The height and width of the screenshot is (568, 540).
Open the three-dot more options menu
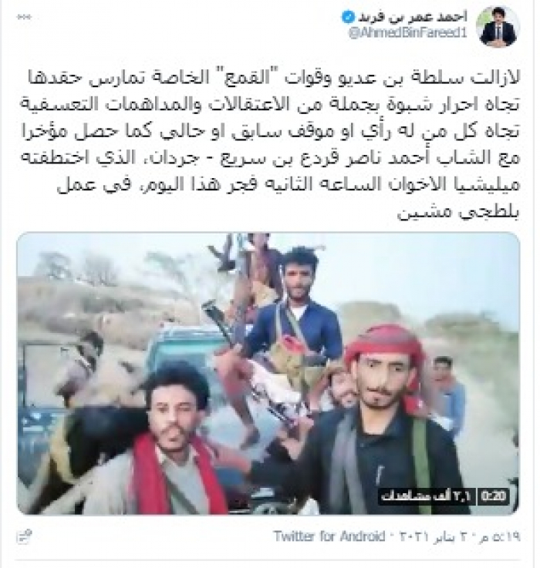[x=24, y=17]
